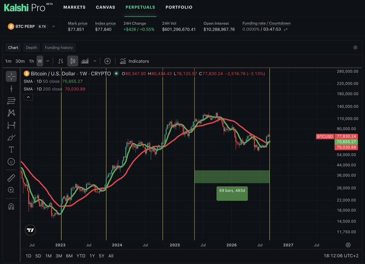The width and height of the screenshot is (365, 264).
Task: Click the Funding rate / Countdown label
Action: click(266, 23)
